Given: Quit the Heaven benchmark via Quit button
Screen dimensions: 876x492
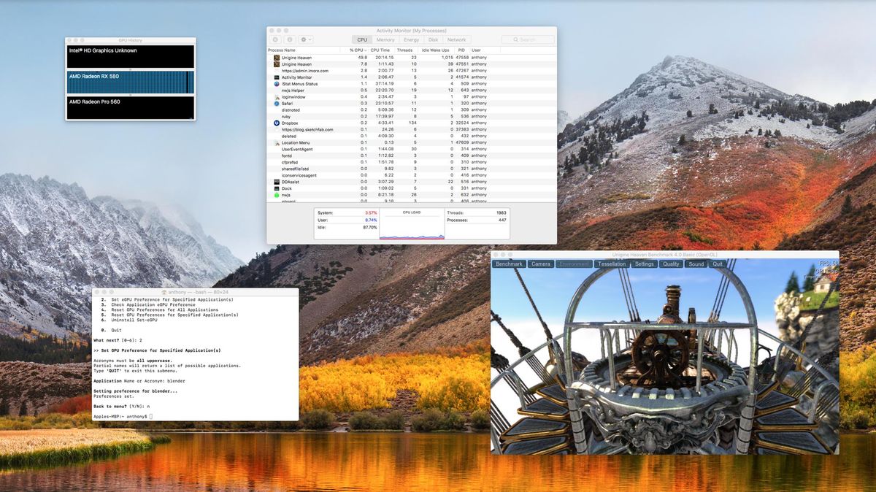Looking at the screenshot, I should (x=717, y=264).
